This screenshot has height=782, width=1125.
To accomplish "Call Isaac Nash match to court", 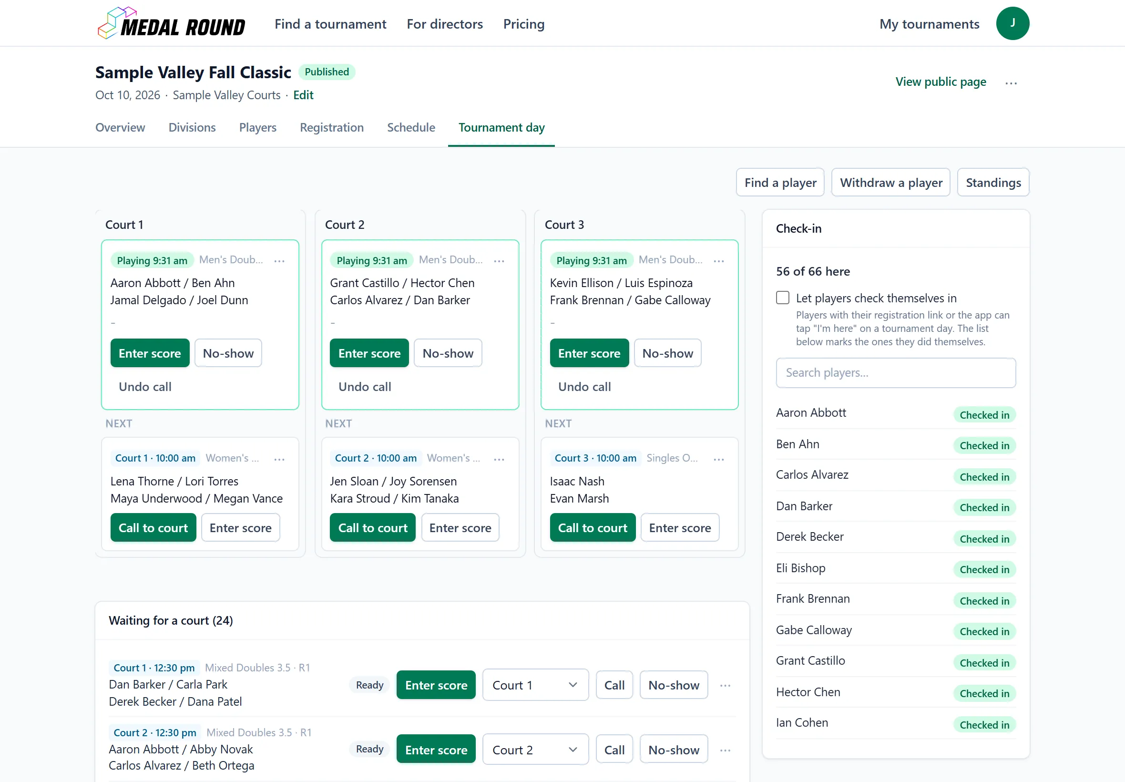I will [593, 527].
